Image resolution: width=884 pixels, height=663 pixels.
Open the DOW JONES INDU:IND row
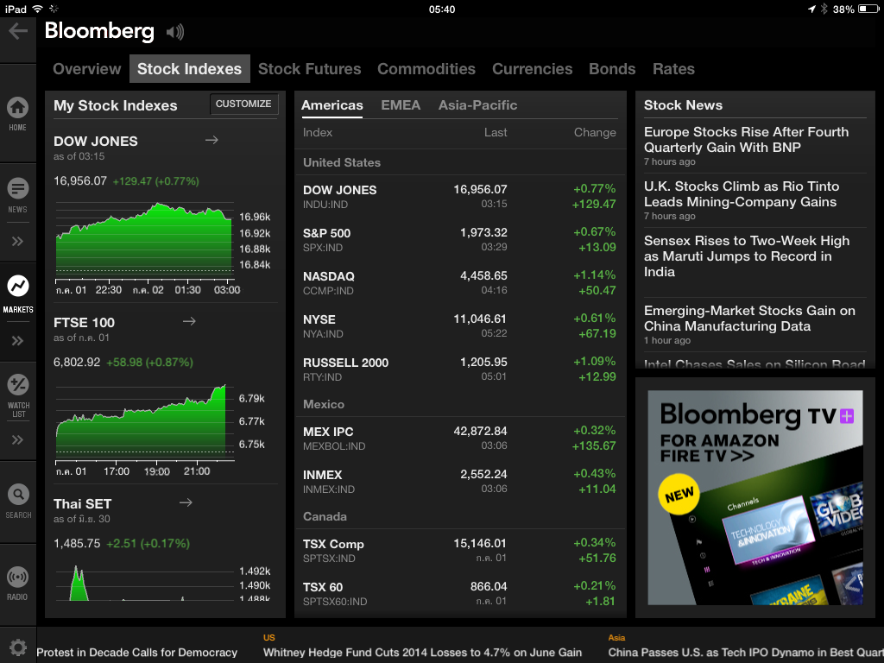[459, 196]
